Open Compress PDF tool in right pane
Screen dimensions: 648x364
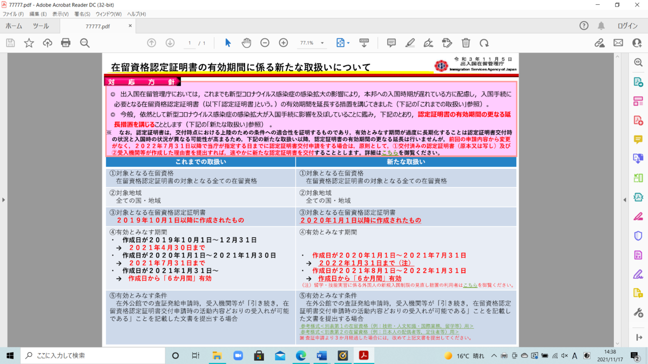tap(638, 197)
